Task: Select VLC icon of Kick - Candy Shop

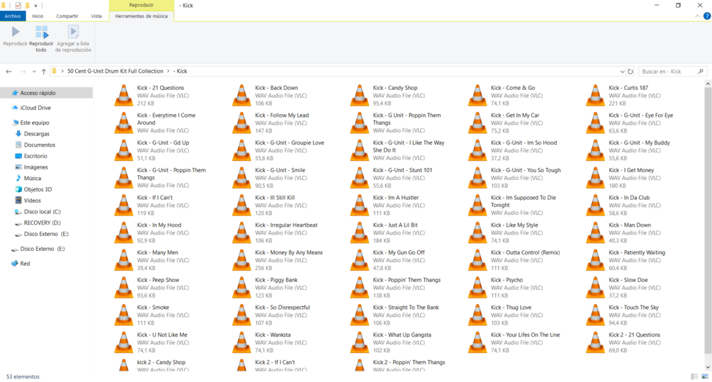Action: 360,96
